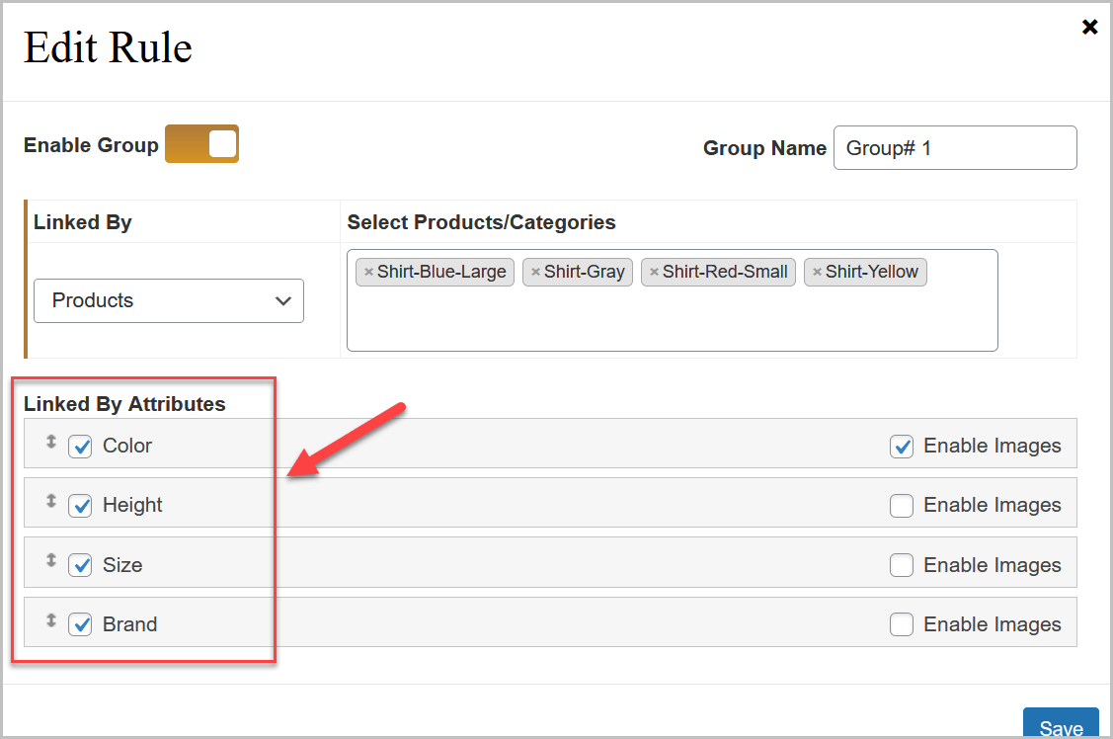Click the Group Name text field
The width and height of the screenshot is (1113, 739).
[x=954, y=148]
